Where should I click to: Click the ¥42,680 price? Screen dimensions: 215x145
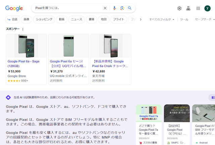click(98, 71)
